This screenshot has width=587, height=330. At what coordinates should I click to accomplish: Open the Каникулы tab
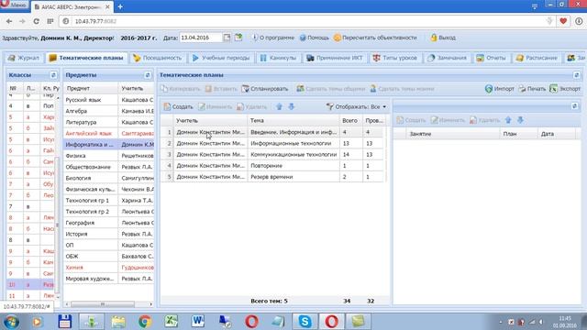point(278,58)
